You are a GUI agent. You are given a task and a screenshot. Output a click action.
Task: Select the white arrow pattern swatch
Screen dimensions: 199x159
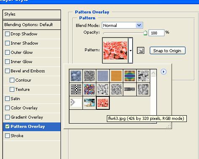pos(76,103)
